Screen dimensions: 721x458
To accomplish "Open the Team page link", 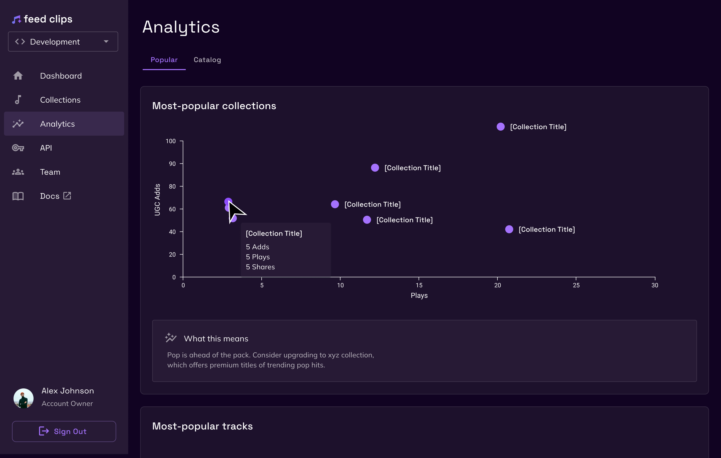I will click(x=50, y=172).
